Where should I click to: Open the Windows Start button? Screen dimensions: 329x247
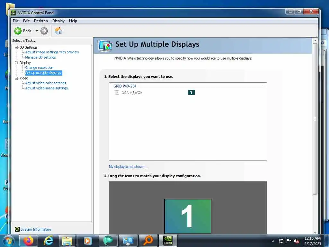click(8, 241)
